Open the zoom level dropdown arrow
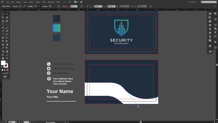This screenshot has width=218, height=123. point(16,122)
